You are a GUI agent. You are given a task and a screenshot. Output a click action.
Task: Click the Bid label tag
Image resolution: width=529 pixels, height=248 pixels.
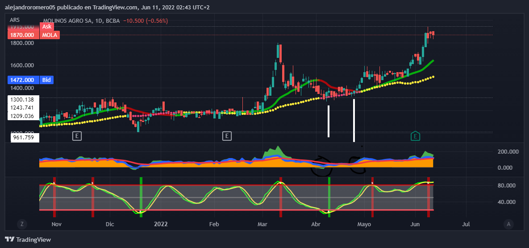click(46, 80)
